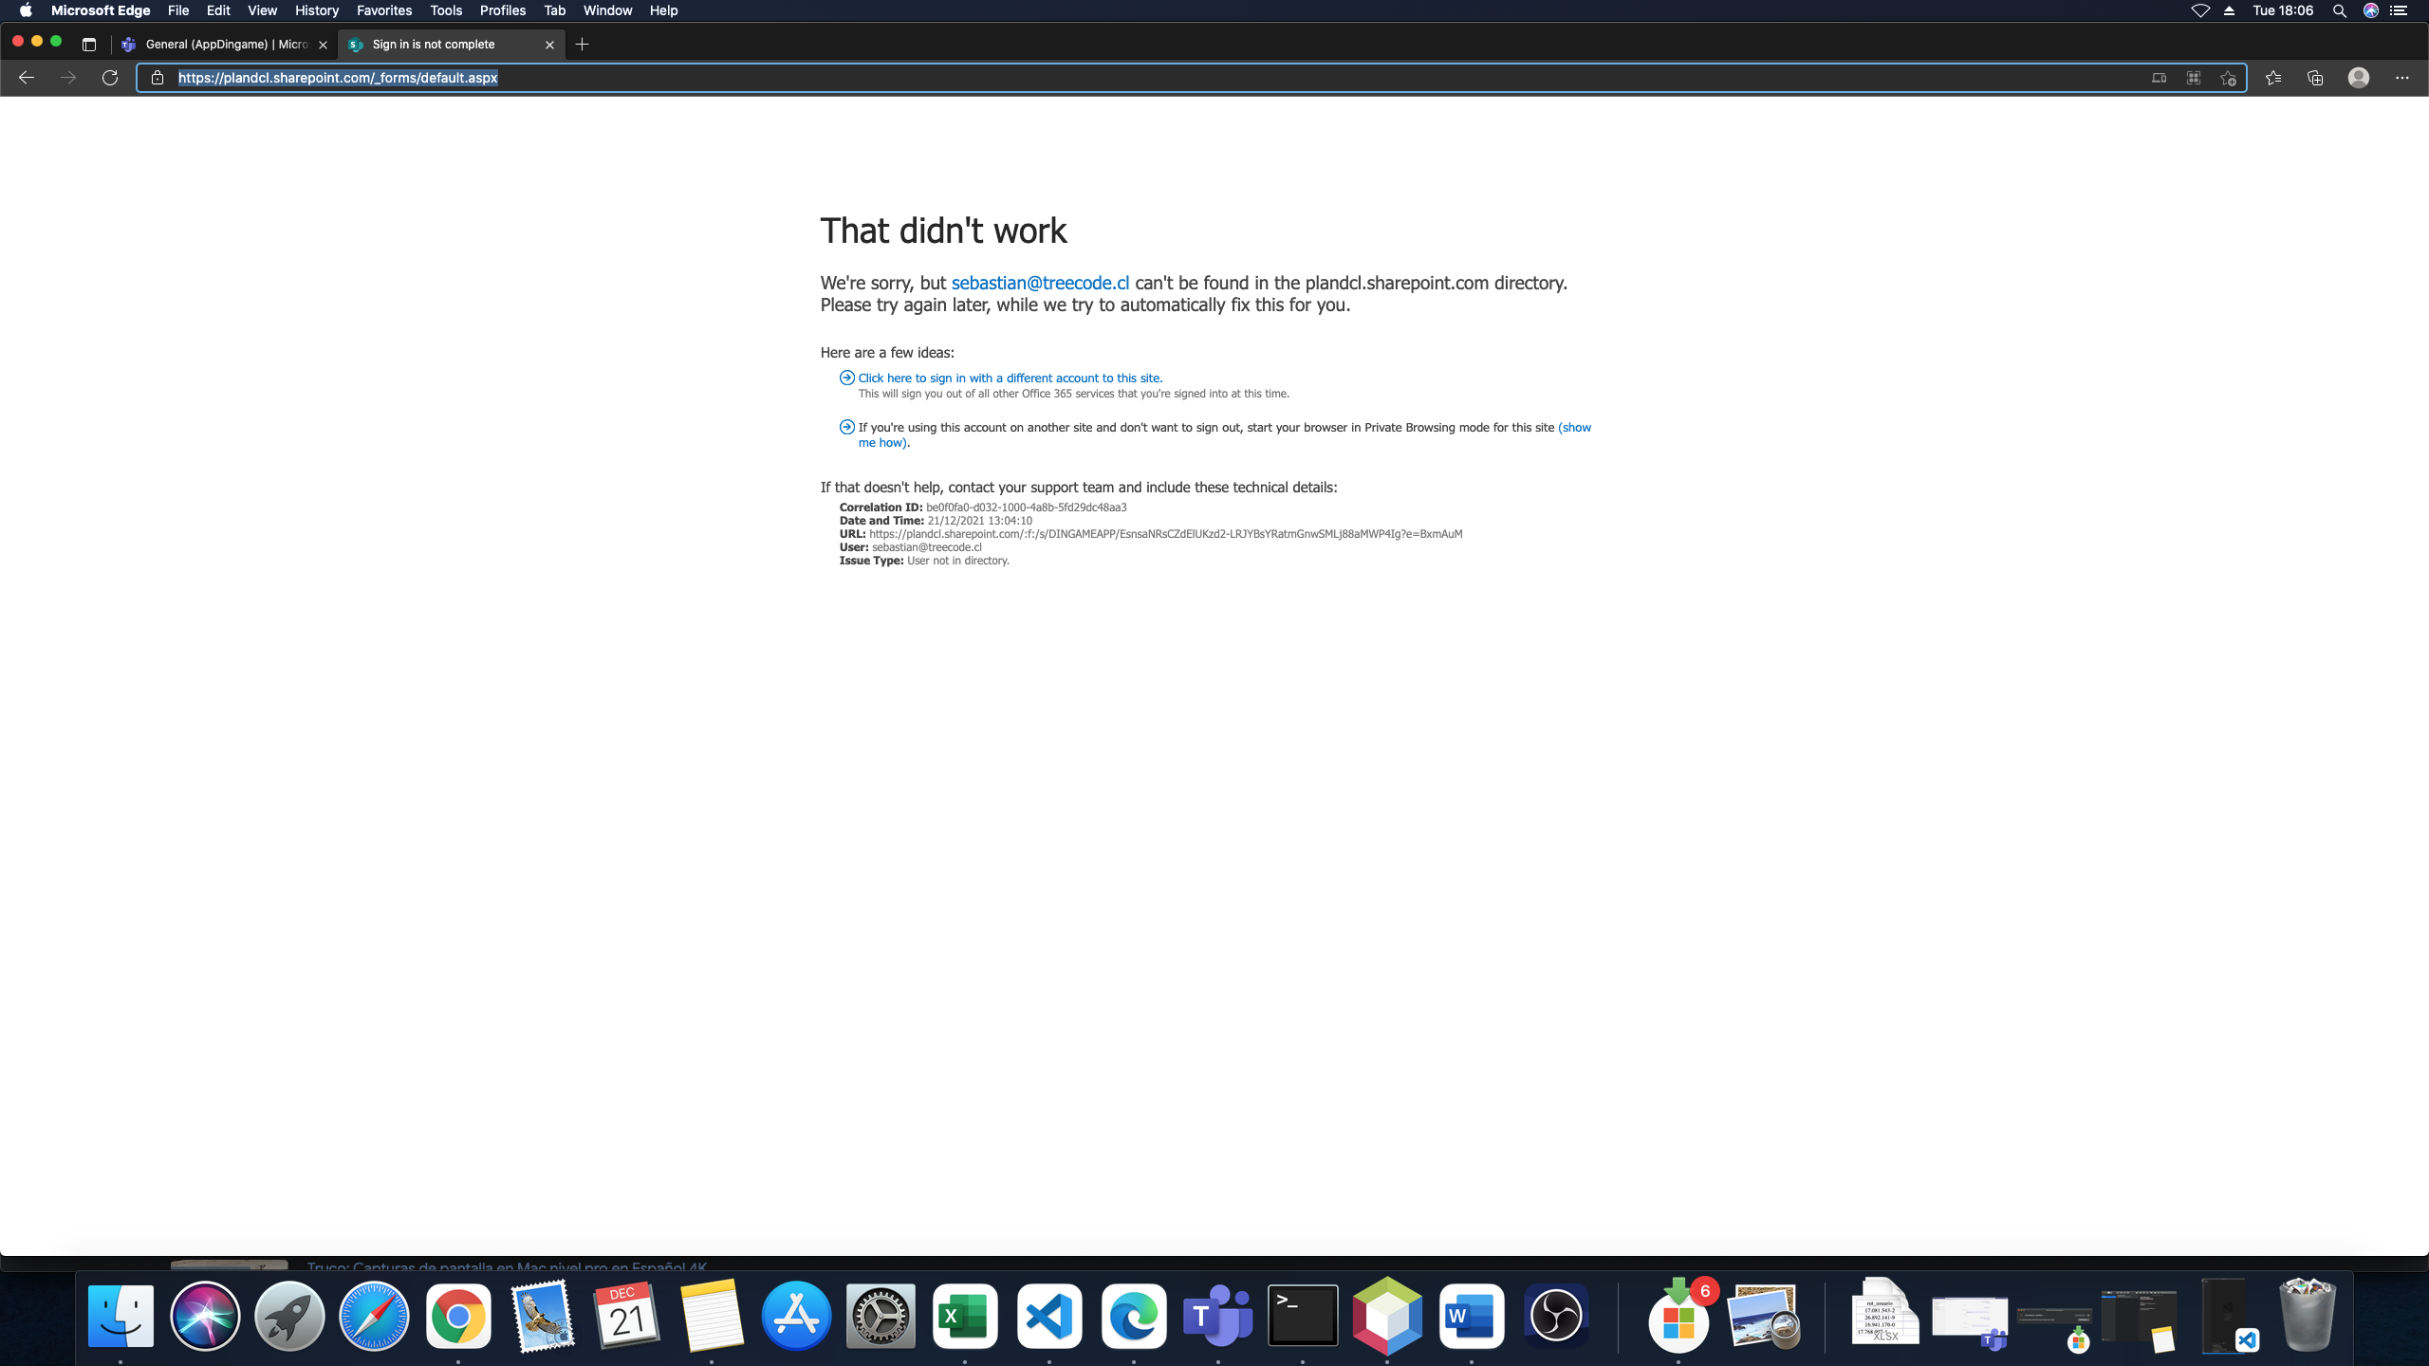Image resolution: width=2429 pixels, height=1366 pixels.
Task: Open OBS Studio from Dock
Action: point(1556,1316)
